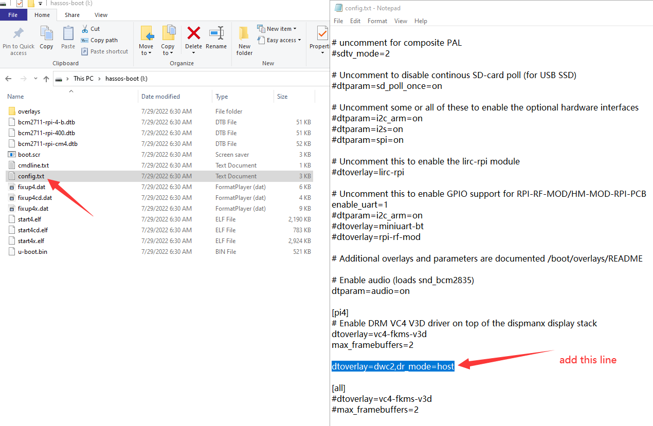This screenshot has width=653, height=426.
Task: Click the red Delete X icon
Action: tap(193, 33)
